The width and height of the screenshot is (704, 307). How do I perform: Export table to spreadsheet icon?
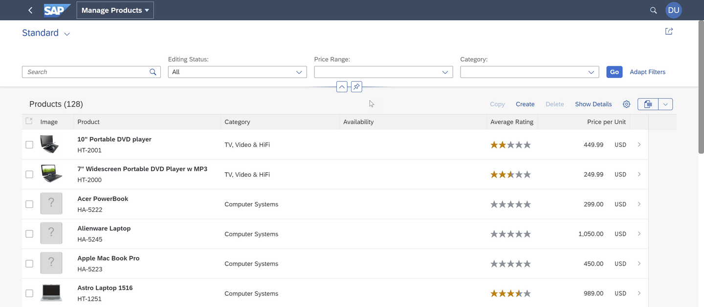(648, 104)
